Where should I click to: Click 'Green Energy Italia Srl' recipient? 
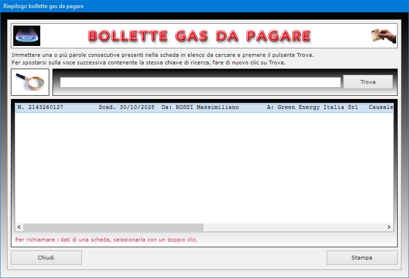click(318, 108)
